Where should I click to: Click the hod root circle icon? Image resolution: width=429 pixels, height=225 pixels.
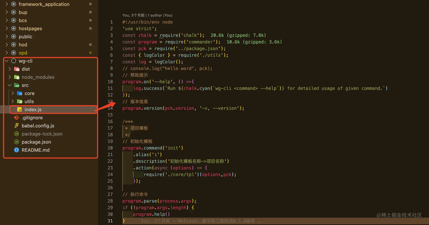[x=13, y=45]
